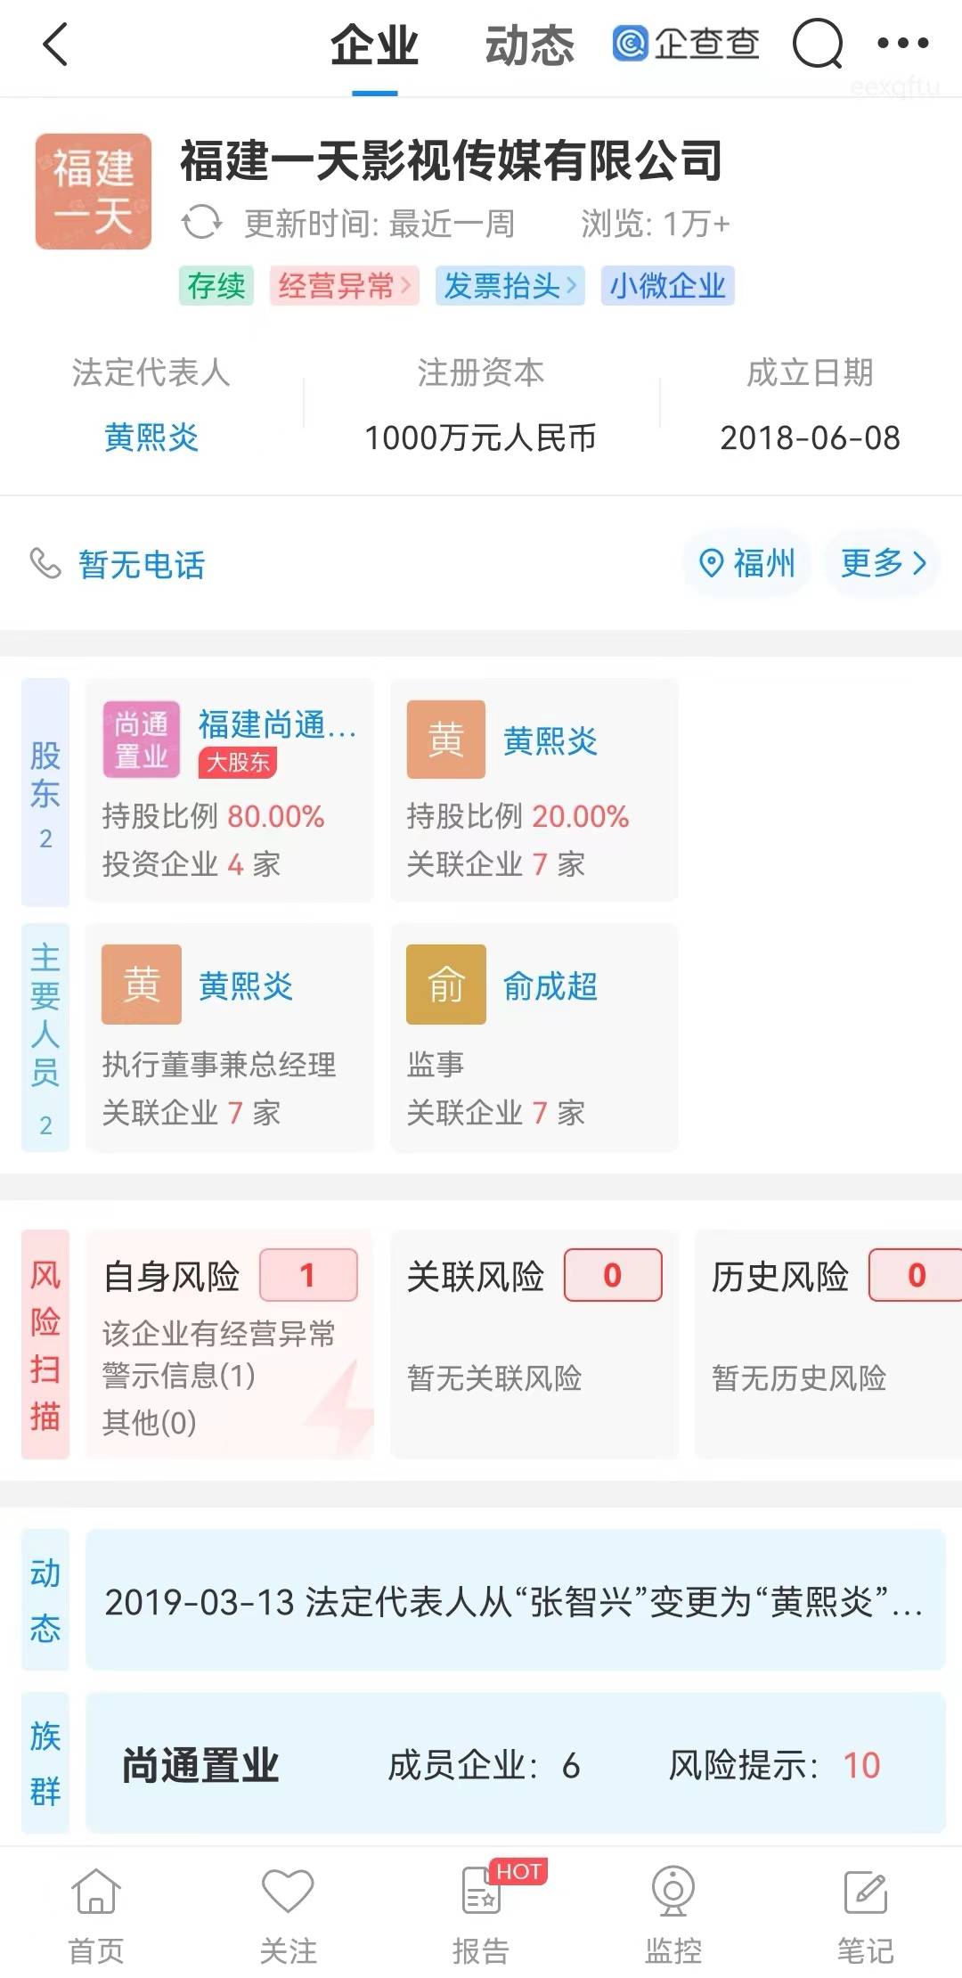
Task: Open search with the magnifier icon
Action: (x=817, y=45)
